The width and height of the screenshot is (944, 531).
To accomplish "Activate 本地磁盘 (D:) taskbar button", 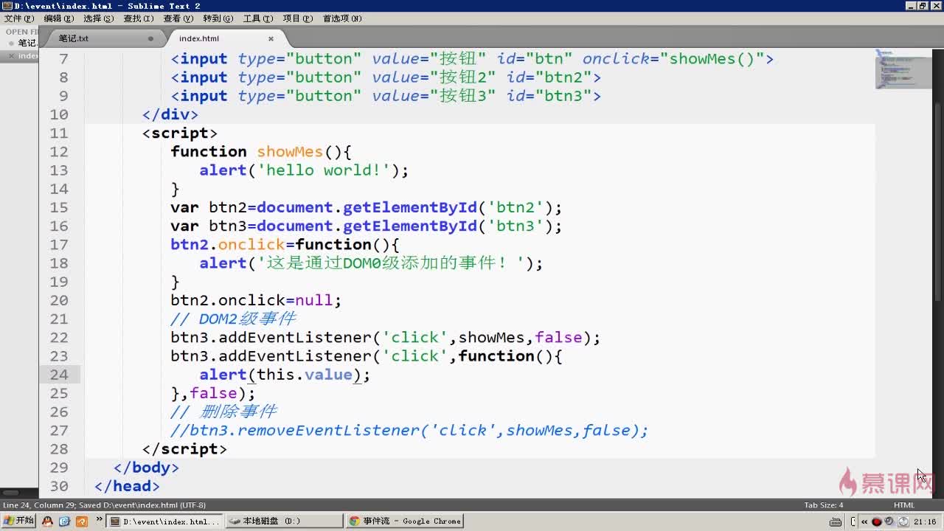I will pos(283,521).
